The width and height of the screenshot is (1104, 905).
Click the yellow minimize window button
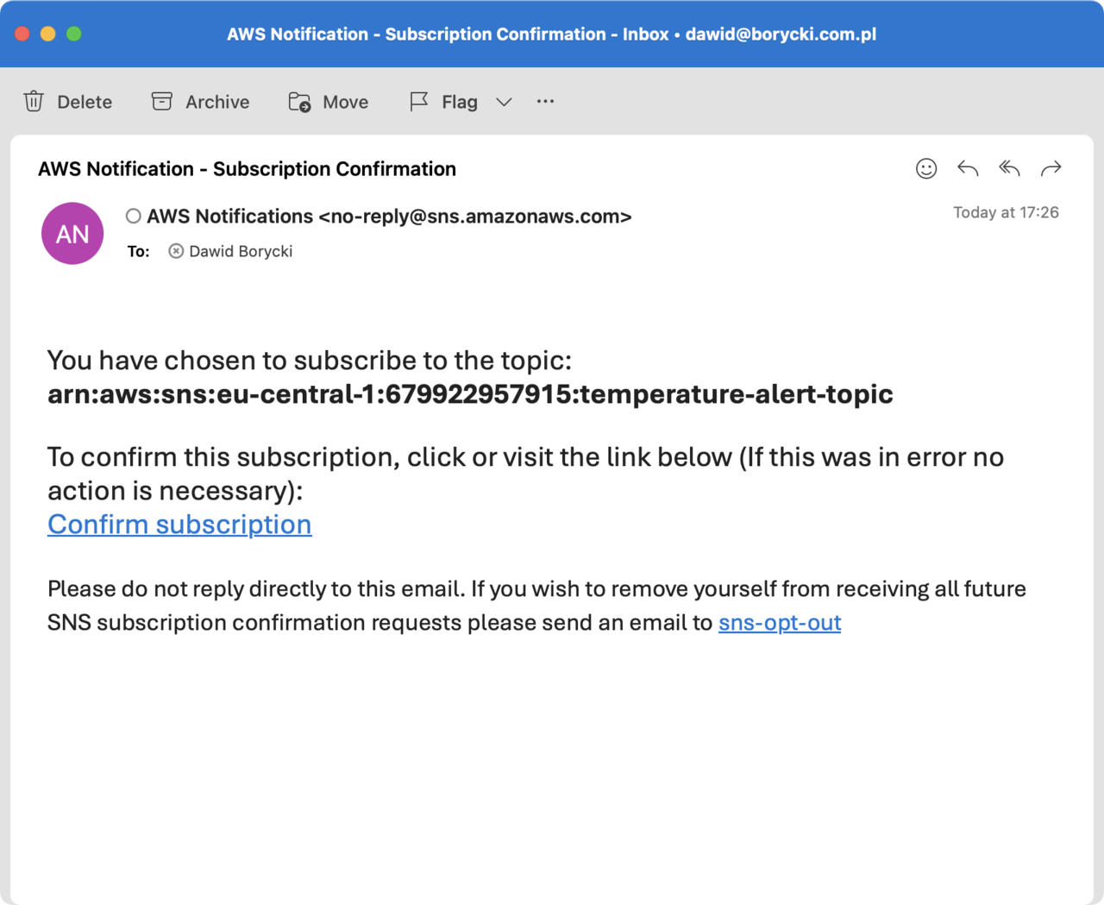[x=48, y=34]
